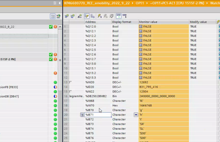This screenshot has height=142, width=220.
Task: Select the %IB76 address cell
Action: [98, 138]
